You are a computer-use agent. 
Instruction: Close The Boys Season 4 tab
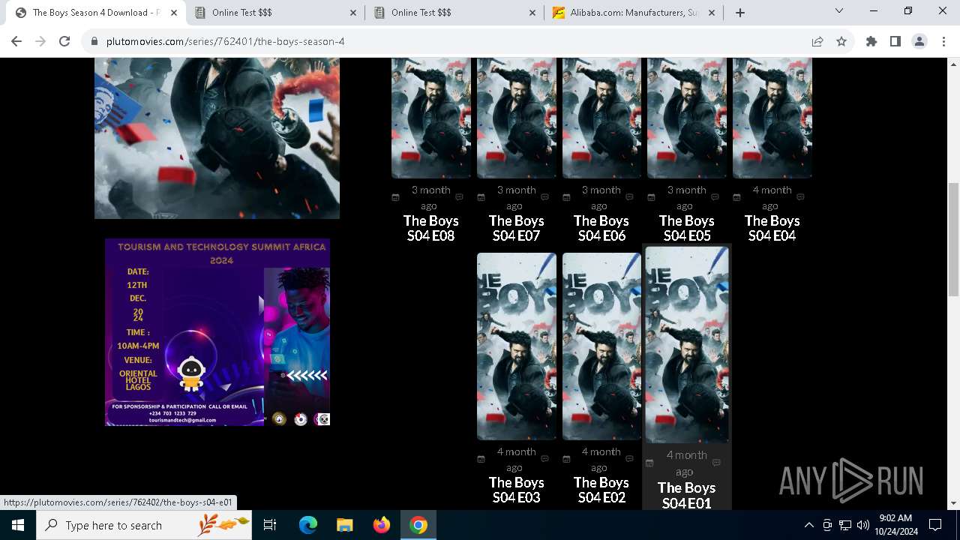(174, 13)
